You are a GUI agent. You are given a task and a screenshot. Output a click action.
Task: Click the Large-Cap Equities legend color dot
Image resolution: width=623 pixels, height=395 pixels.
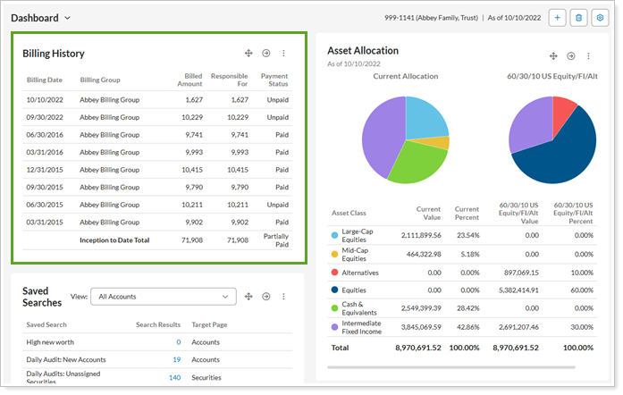click(334, 235)
